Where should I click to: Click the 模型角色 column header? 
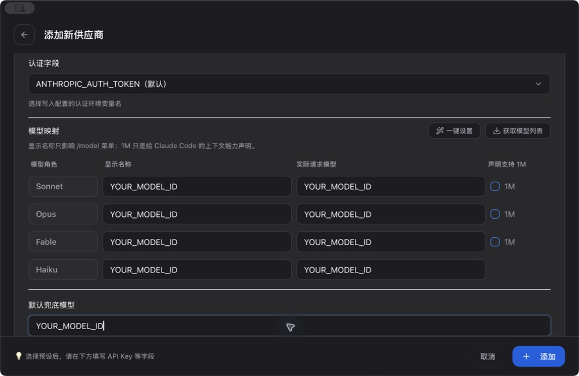point(43,164)
